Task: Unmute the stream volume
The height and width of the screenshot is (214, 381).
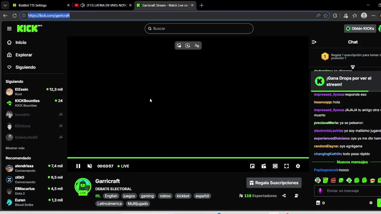Action: click(90, 166)
